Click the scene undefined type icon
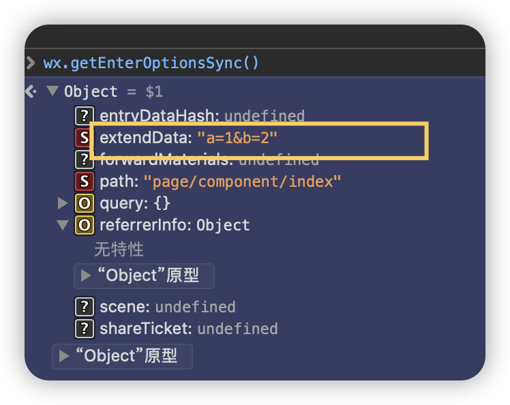This screenshot has height=405, width=510. [84, 307]
